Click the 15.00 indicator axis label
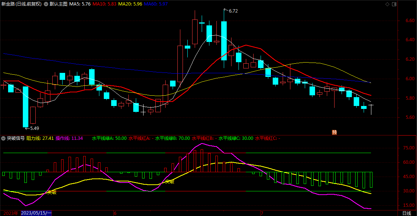 point(409,205)
